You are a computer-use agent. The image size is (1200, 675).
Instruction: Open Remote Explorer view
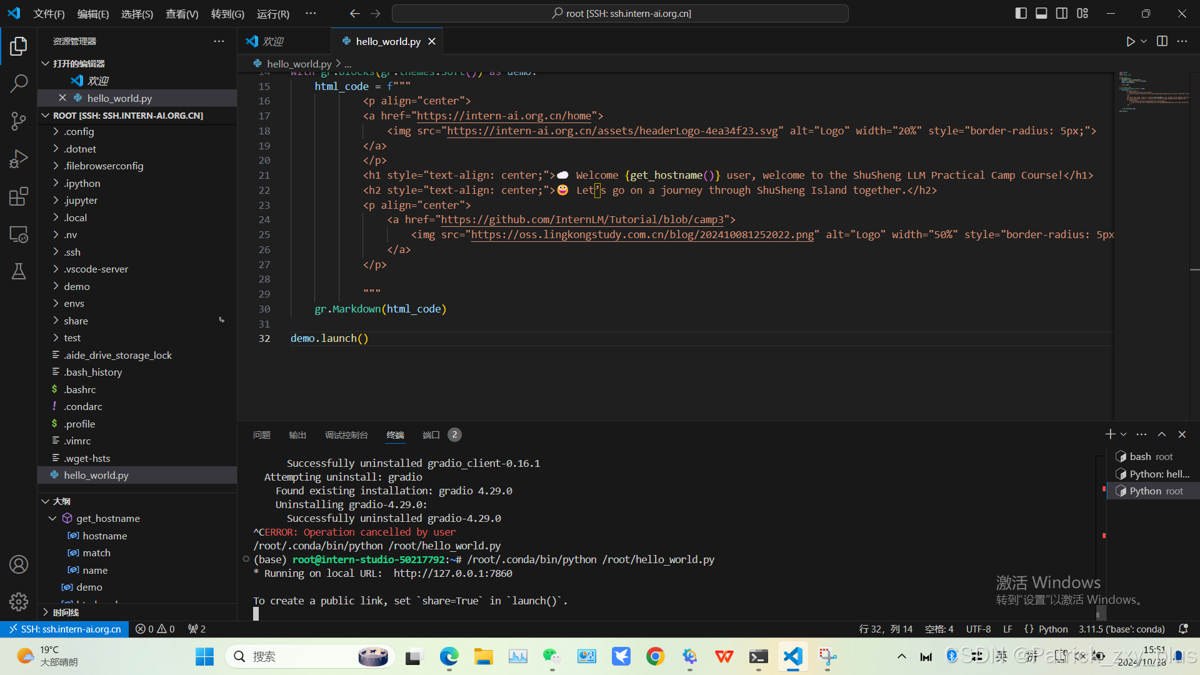(x=19, y=234)
